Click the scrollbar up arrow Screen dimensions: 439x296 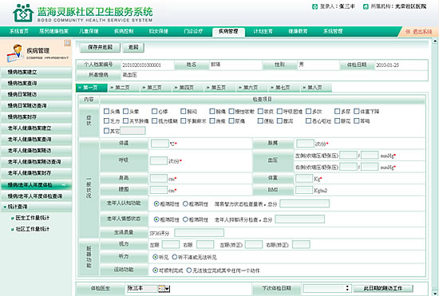[x=435, y=41]
